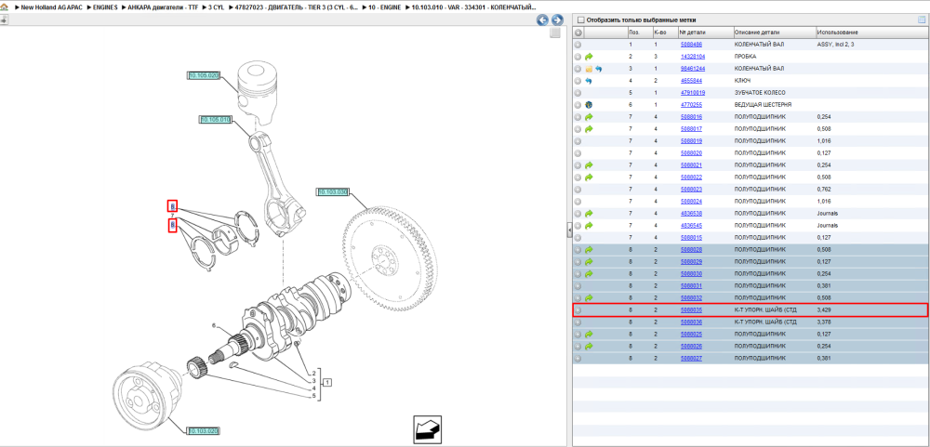Go to previous illustration with left arrow
Viewport: 930px width, 447px height.
point(542,20)
